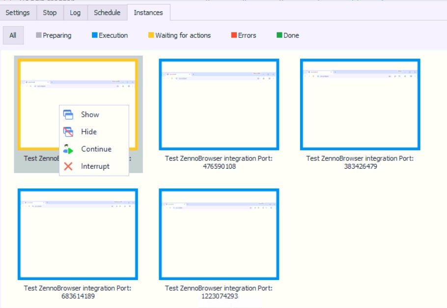Image resolution: width=447 pixels, height=308 pixels.
Task: Click the red X Interrupt icon
Action: click(68, 166)
